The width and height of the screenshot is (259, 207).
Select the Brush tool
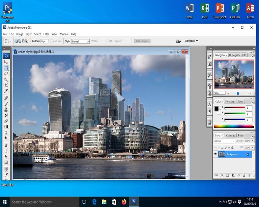(x=6, y=104)
